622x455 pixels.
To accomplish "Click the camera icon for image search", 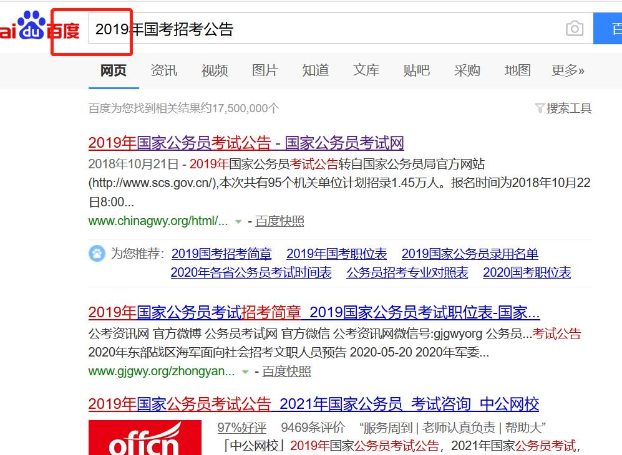I will pyautogui.click(x=575, y=28).
